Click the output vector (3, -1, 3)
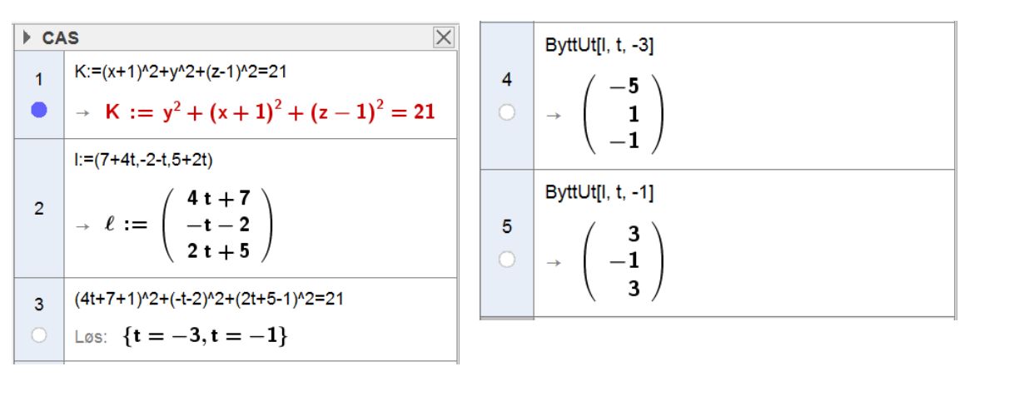The height and width of the screenshot is (416, 1019). 623,262
